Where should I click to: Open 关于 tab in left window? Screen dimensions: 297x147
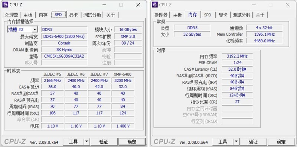pyautogui.click(x=111, y=15)
